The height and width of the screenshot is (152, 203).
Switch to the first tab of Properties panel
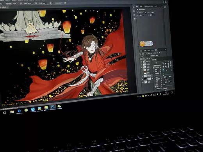[x=137, y=6]
